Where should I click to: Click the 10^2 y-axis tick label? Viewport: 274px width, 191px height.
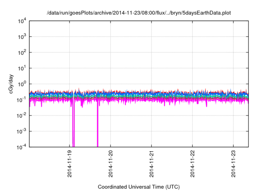pos(22,53)
